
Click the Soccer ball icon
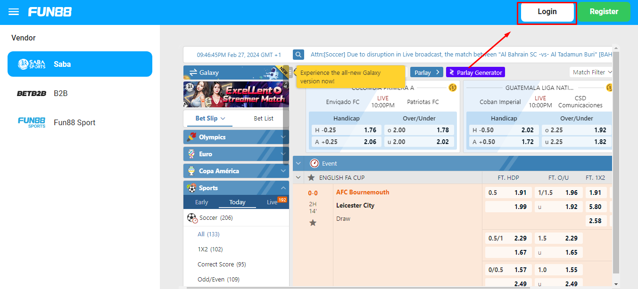pyautogui.click(x=192, y=218)
